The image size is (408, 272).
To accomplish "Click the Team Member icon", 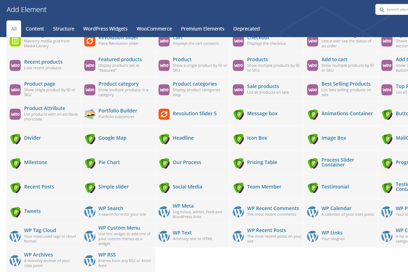I will (x=238, y=187).
